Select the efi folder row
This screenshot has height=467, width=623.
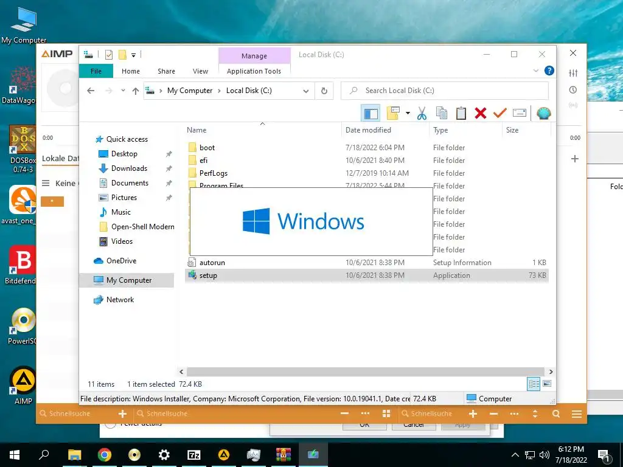pos(366,161)
